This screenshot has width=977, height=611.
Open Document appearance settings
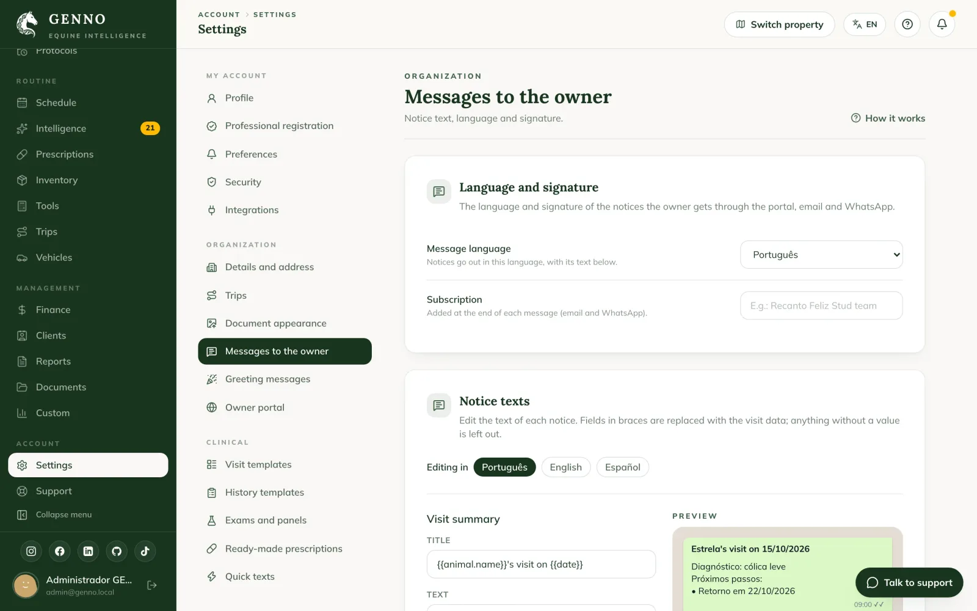[285, 323]
